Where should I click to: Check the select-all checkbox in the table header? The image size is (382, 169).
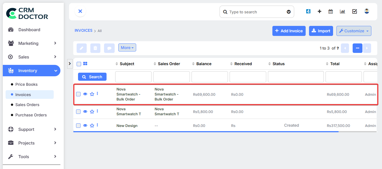pyautogui.click(x=79, y=64)
